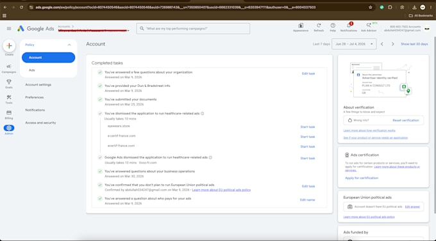The height and width of the screenshot is (241, 436).
Task: Show info for 'Google Ads dismissed the application' task
Action: pyautogui.click(x=210, y=157)
